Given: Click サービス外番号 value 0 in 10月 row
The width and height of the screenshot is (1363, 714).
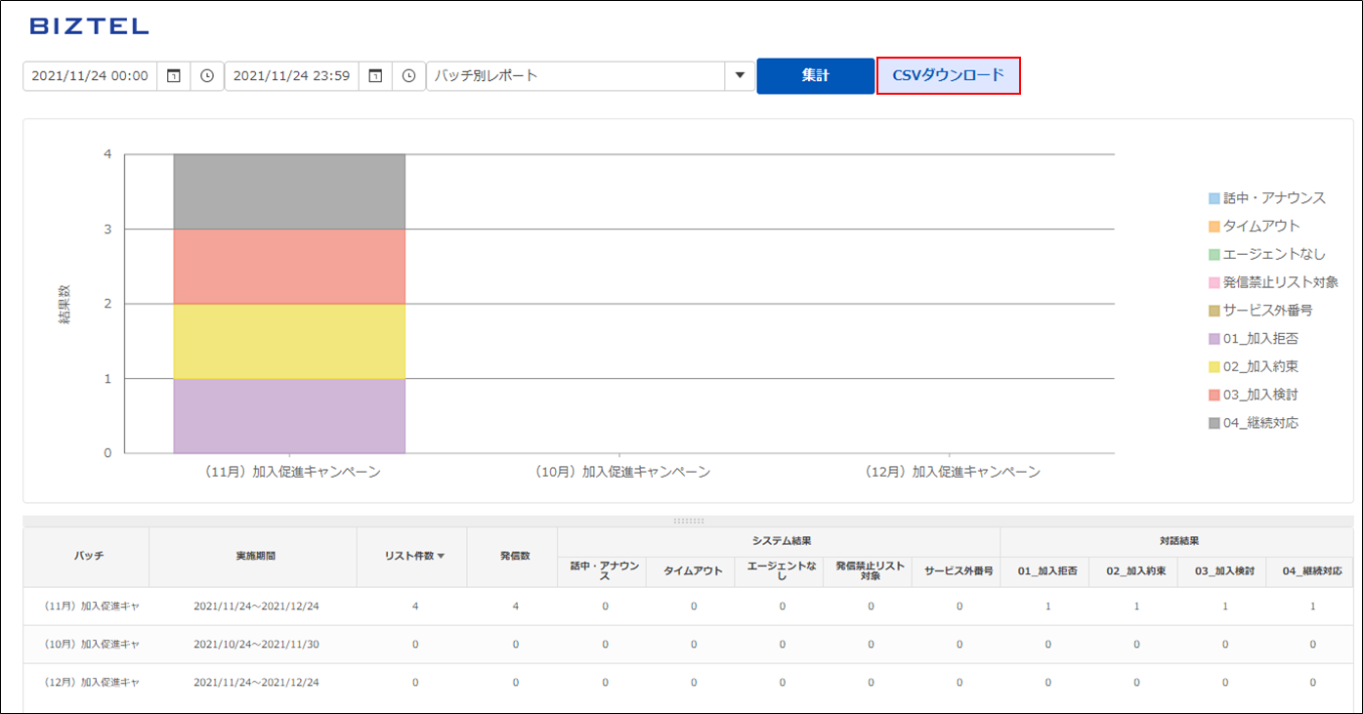Looking at the screenshot, I should pyautogui.click(x=959, y=645).
